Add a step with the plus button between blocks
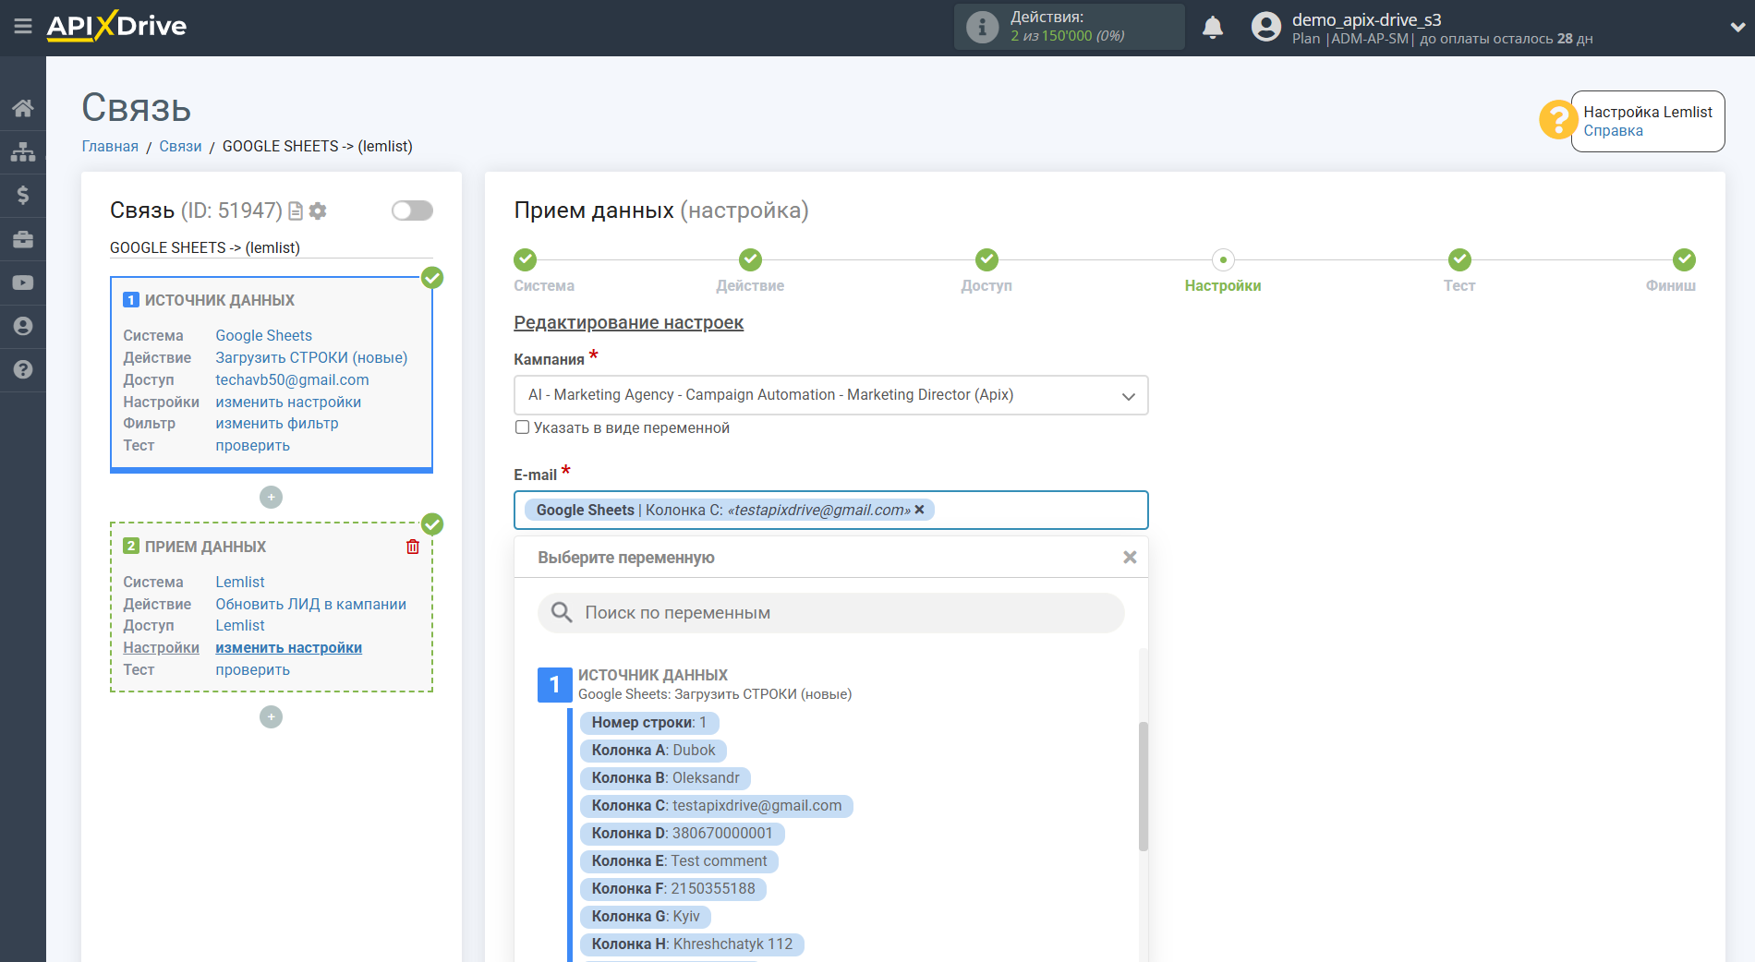The height and width of the screenshot is (962, 1755). [271, 497]
